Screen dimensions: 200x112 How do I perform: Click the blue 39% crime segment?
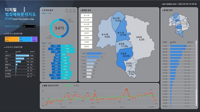[25, 39]
